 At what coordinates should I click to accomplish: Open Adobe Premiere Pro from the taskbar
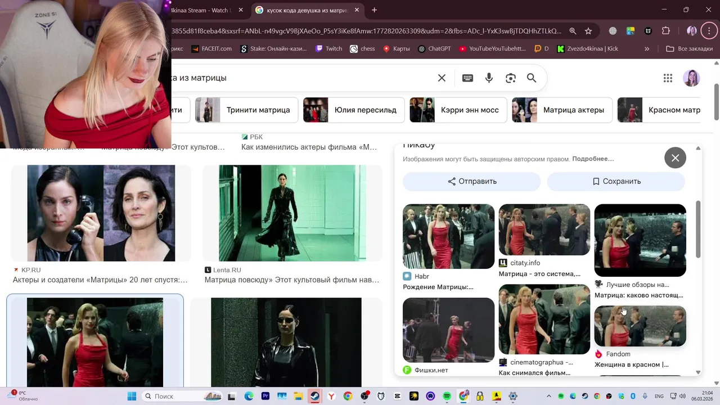point(265,396)
